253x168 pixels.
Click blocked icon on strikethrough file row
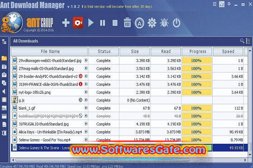(80, 116)
